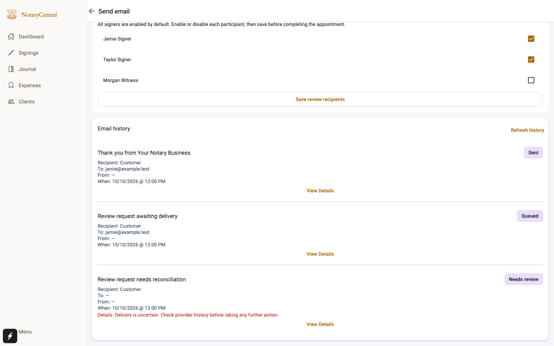The image size is (554, 346).
Task: Uncheck the Jamie Signer checkbox
Action: pyautogui.click(x=531, y=39)
